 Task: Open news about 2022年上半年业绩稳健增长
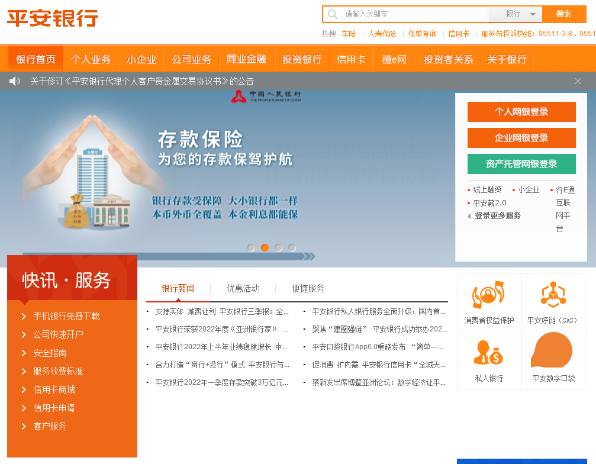tap(221, 347)
